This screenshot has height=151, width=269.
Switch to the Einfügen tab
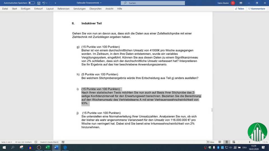pos(25,9)
